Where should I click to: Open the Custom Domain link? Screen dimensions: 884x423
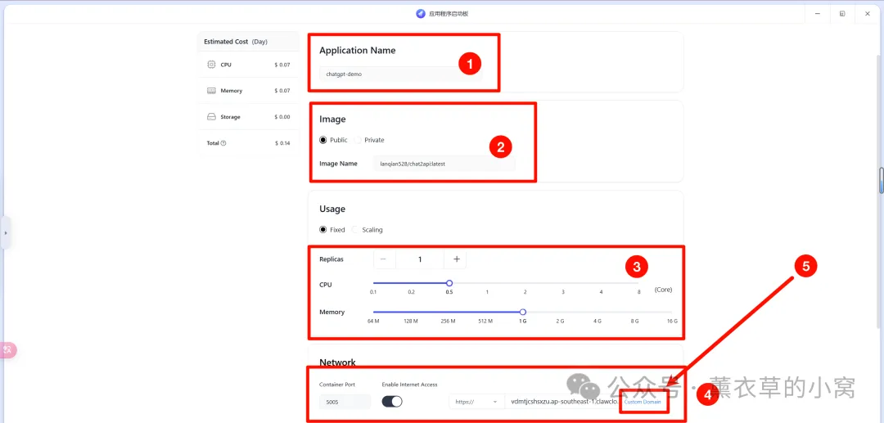pyautogui.click(x=643, y=402)
